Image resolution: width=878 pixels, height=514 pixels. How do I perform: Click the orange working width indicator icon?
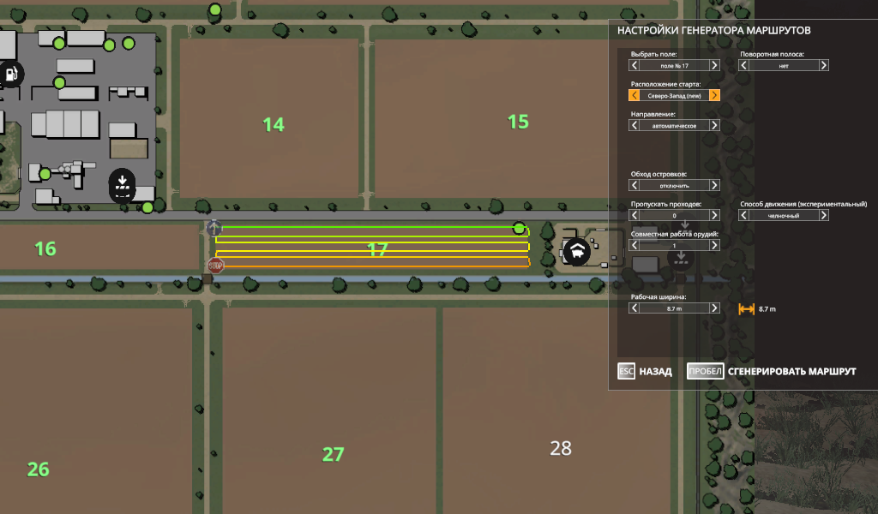[x=747, y=308]
